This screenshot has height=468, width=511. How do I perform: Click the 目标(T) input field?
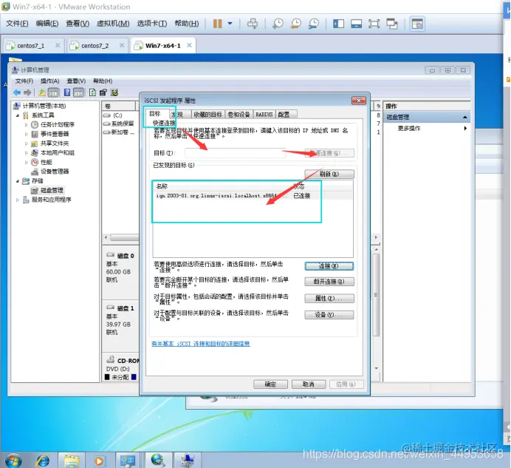[x=235, y=153]
